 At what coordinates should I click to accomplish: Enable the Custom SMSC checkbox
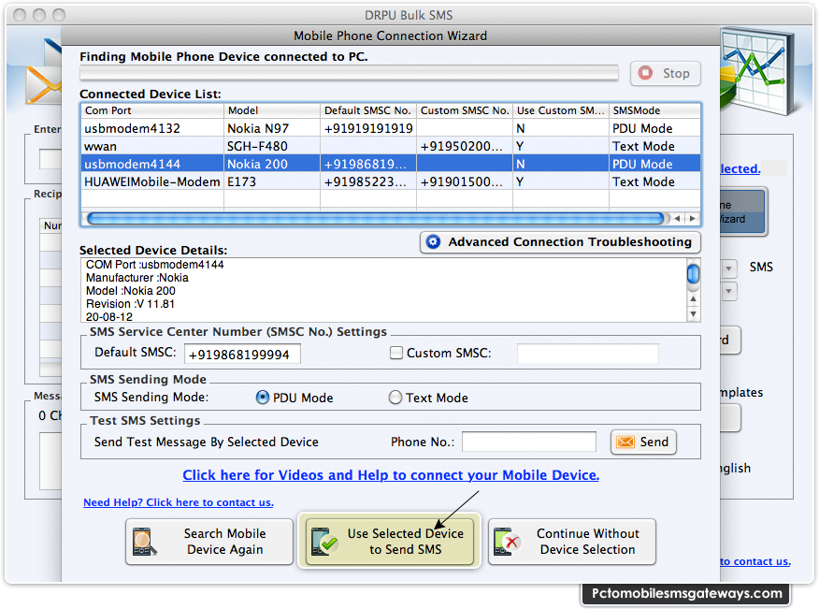coord(395,353)
